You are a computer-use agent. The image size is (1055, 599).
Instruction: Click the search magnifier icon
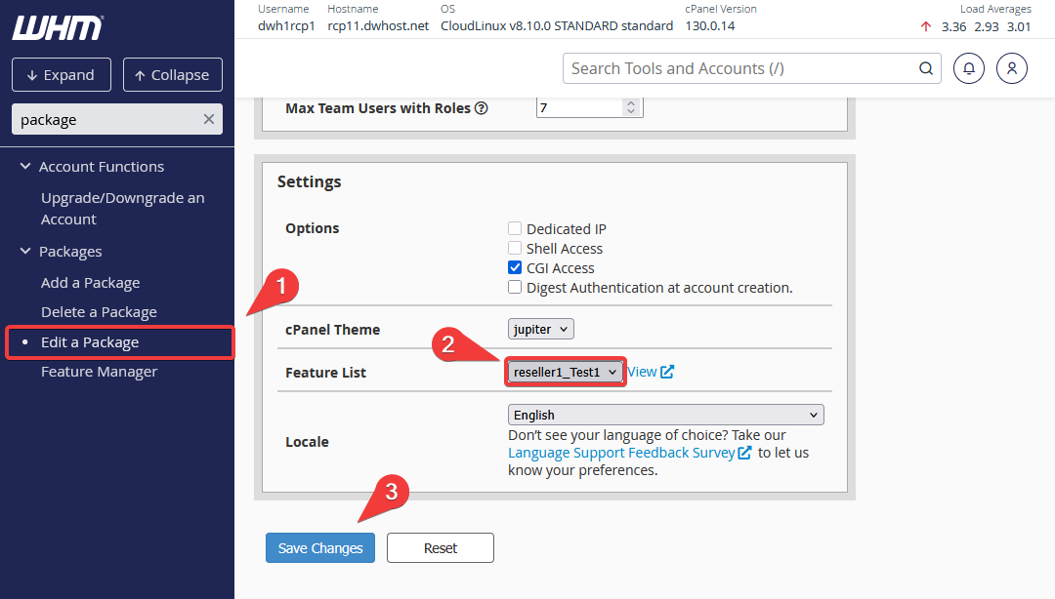pos(925,68)
